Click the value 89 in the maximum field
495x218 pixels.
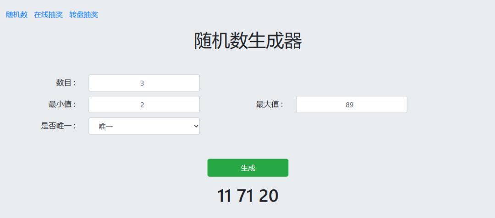[350, 105]
